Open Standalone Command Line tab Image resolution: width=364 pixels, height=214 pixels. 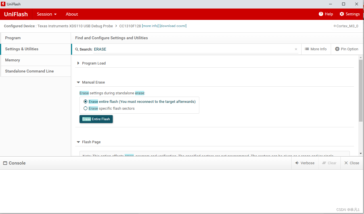click(36, 71)
